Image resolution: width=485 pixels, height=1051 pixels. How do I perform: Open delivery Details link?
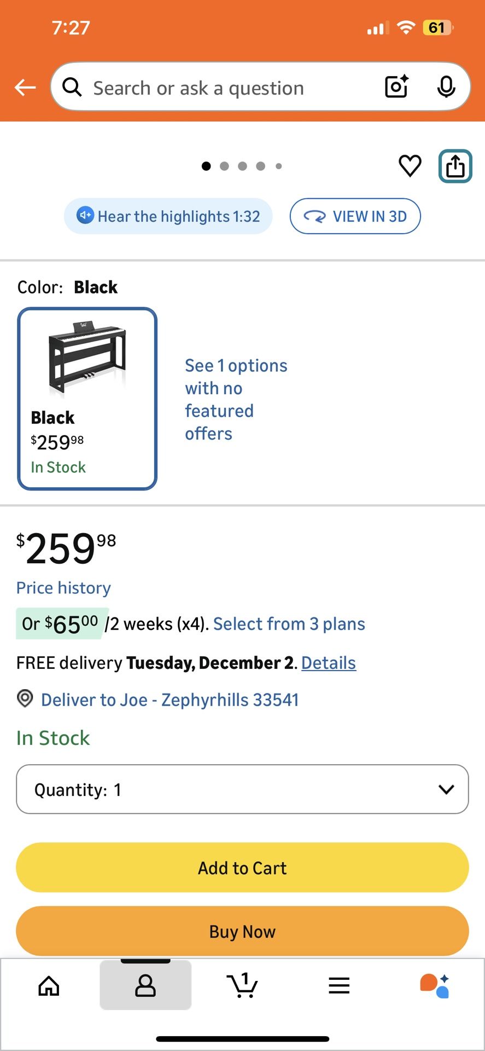[x=329, y=663]
